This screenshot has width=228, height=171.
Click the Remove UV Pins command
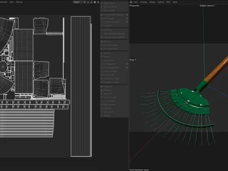click(114, 7)
